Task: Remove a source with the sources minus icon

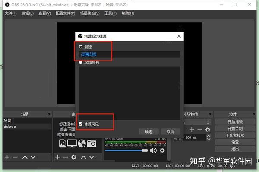Action: point(66,157)
